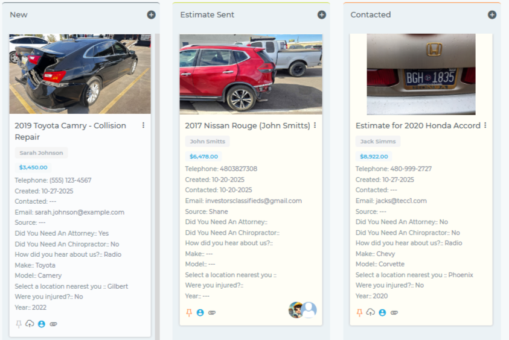Click the link icon on Nissan Rouge card

(212, 313)
